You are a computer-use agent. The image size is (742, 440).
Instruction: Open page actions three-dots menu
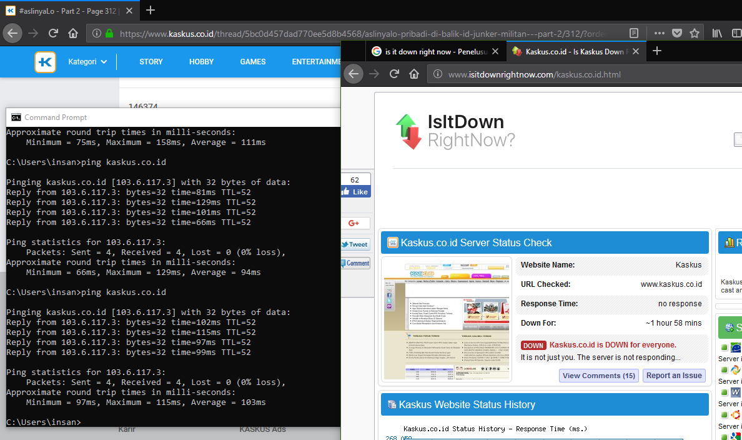pos(660,33)
